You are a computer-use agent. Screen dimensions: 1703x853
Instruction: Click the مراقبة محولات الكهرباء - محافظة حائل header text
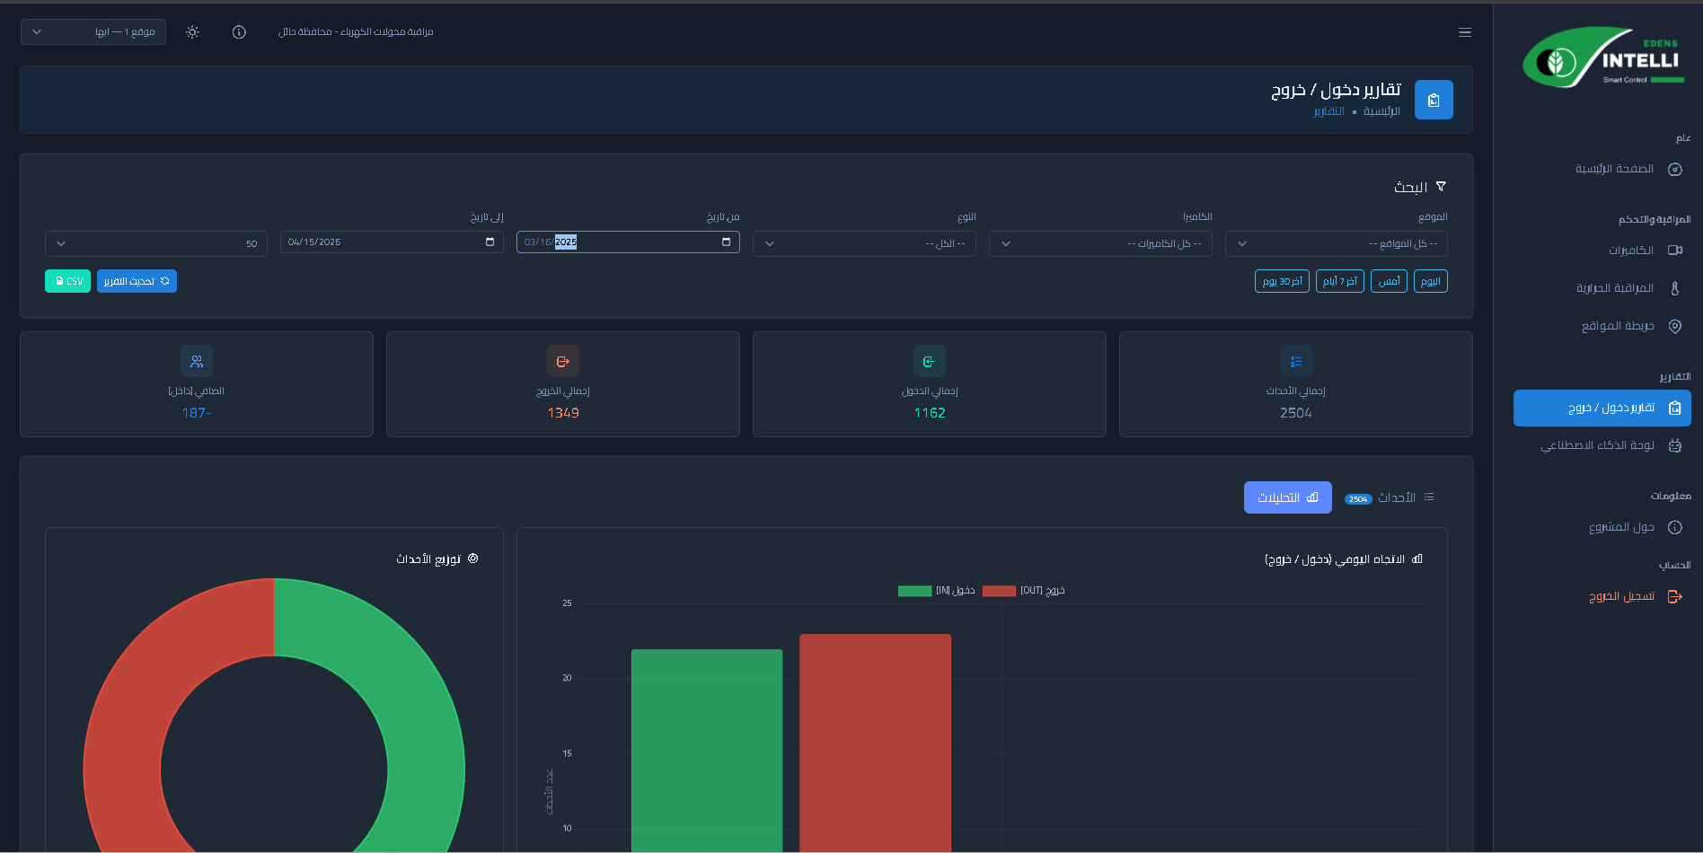point(356,32)
